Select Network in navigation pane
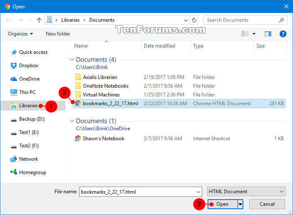The height and width of the screenshot is (215, 293). tap(24, 159)
